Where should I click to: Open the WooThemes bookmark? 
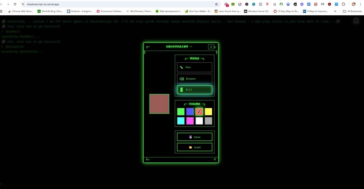pos(139,11)
